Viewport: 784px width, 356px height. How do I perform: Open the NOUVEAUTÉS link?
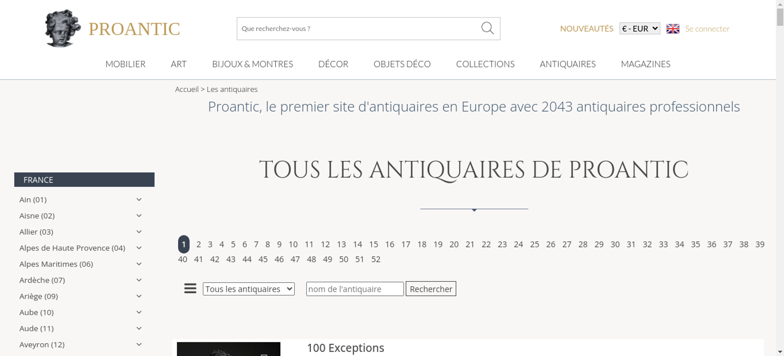(x=586, y=29)
